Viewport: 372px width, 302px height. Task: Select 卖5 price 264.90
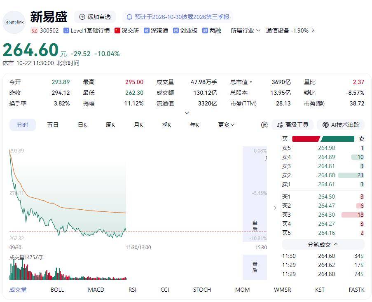(x=326, y=148)
